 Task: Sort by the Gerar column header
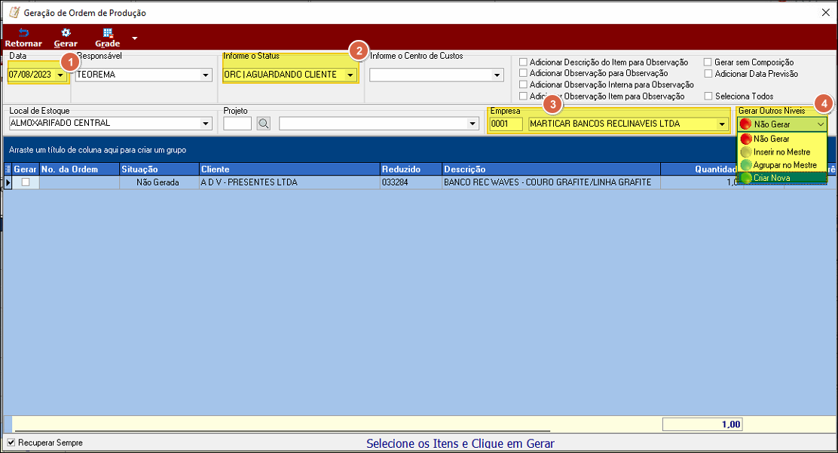click(25, 169)
